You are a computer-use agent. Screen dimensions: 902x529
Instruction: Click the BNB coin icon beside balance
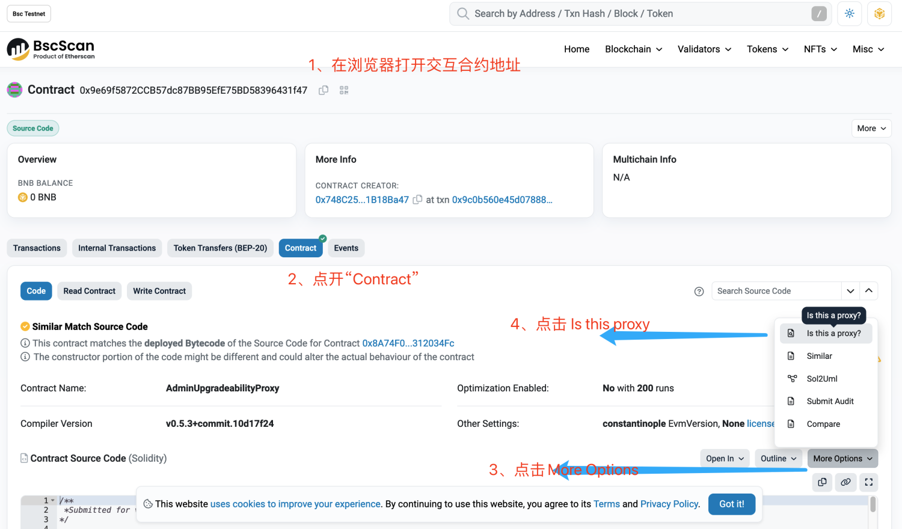[23, 197]
